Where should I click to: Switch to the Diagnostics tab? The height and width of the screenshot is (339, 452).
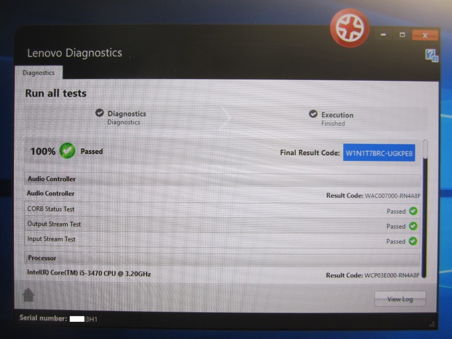39,73
